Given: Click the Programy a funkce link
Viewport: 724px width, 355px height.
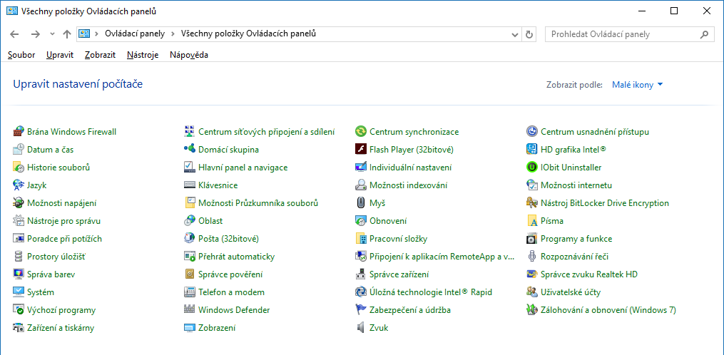Looking at the screenshot, I should [576, 239].
